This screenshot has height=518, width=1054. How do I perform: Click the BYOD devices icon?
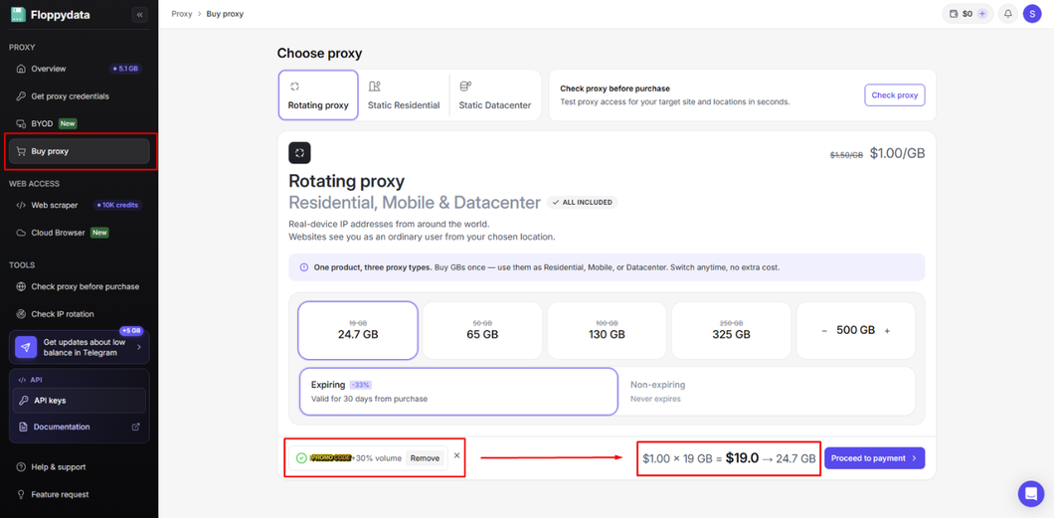(x=21, y=123)
